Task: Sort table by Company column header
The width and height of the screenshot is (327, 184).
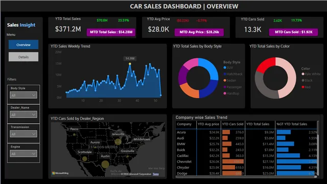Action: pyautogui.click(x=184, y=124)
